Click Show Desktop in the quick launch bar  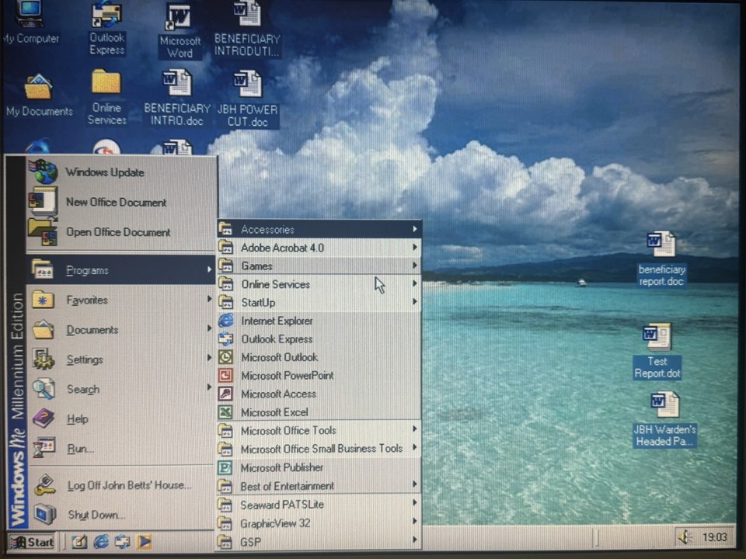point(78,542)
